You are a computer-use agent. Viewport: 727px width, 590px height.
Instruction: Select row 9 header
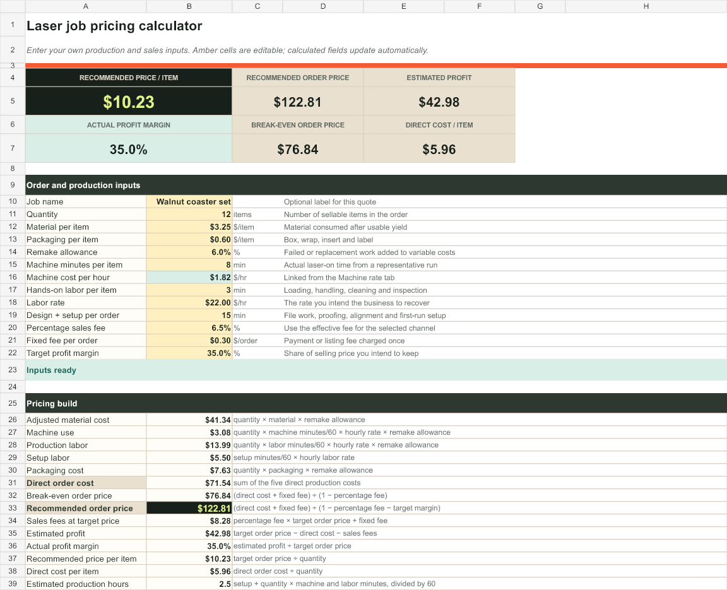pos(13,185)
